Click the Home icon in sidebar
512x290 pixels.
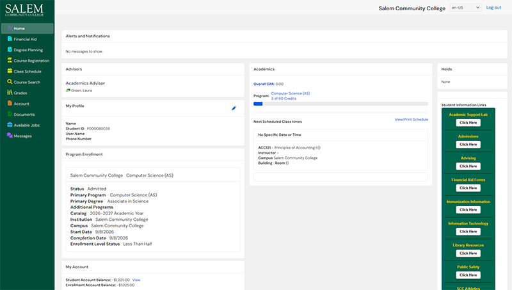coord(10,28)
